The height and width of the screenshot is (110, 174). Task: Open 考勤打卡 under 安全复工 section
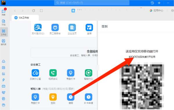71,75
